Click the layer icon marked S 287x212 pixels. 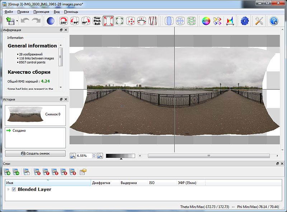coord(55,172)
